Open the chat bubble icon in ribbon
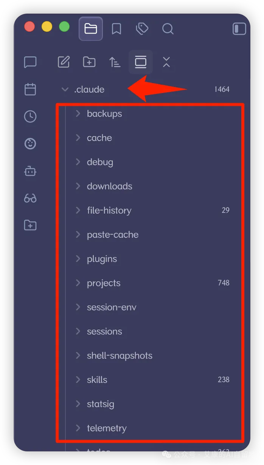This screenshot has width=264, height=465. tap(30, 62)
